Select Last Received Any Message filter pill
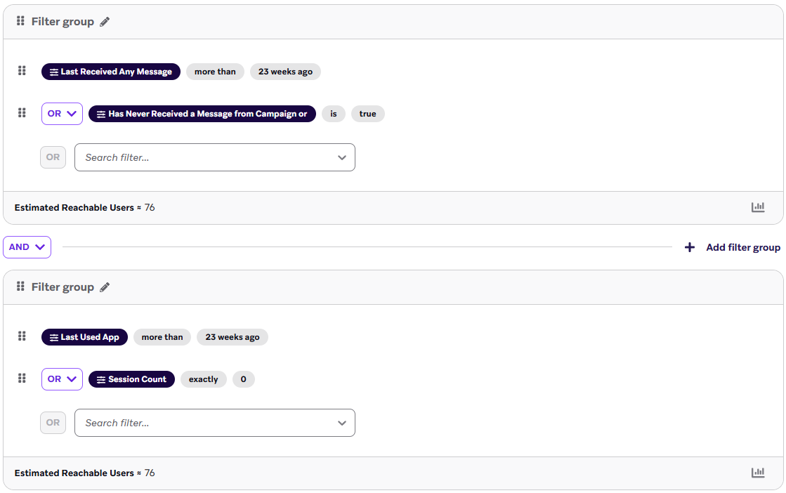This screenshot has height=493, width=786. (111, 72)
